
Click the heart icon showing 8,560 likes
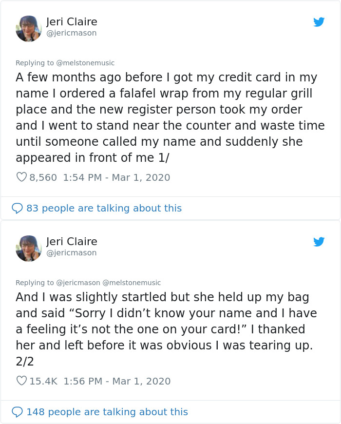pos(21,177)
